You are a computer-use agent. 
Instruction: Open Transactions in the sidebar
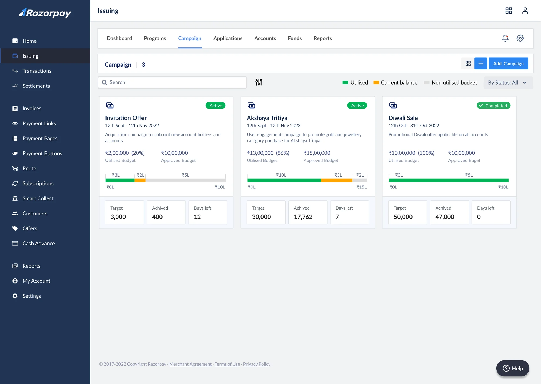tap(45, 71)
